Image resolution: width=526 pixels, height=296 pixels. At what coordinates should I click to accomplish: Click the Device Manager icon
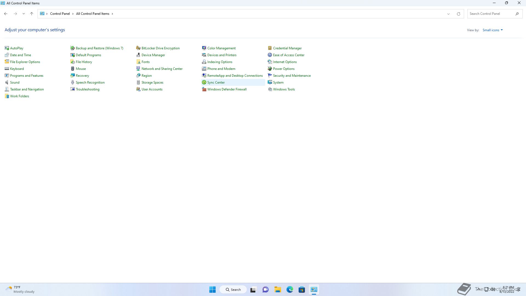138,55
